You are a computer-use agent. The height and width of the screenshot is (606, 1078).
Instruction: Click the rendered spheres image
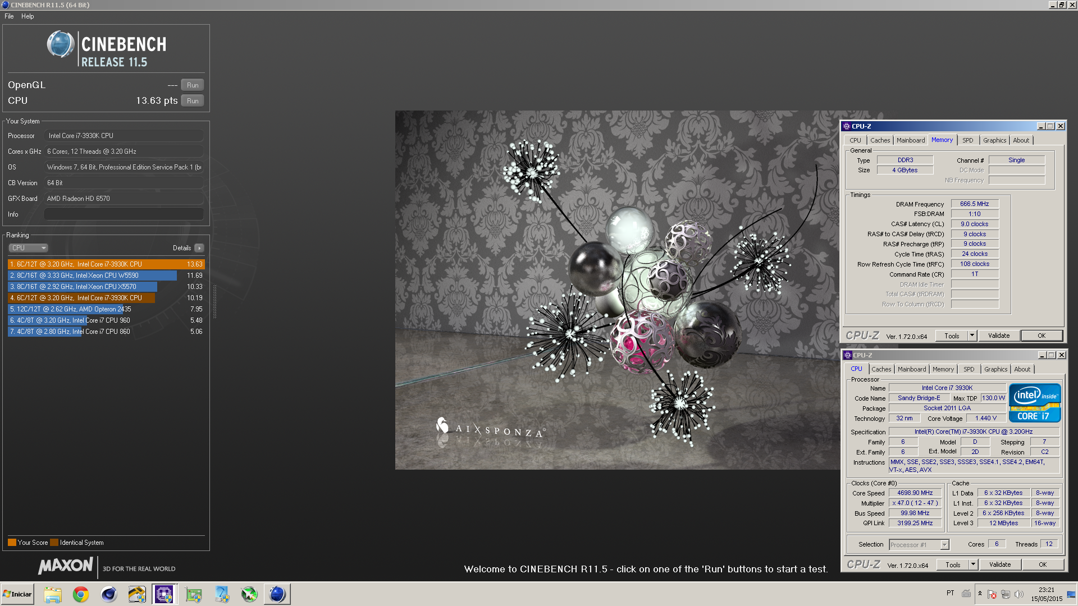(x=618, y=290)
